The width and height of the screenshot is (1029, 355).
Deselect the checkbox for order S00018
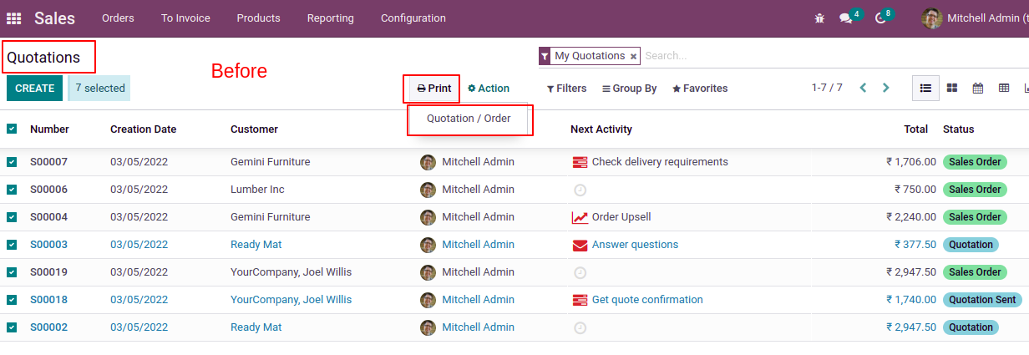tap(12, 300)
